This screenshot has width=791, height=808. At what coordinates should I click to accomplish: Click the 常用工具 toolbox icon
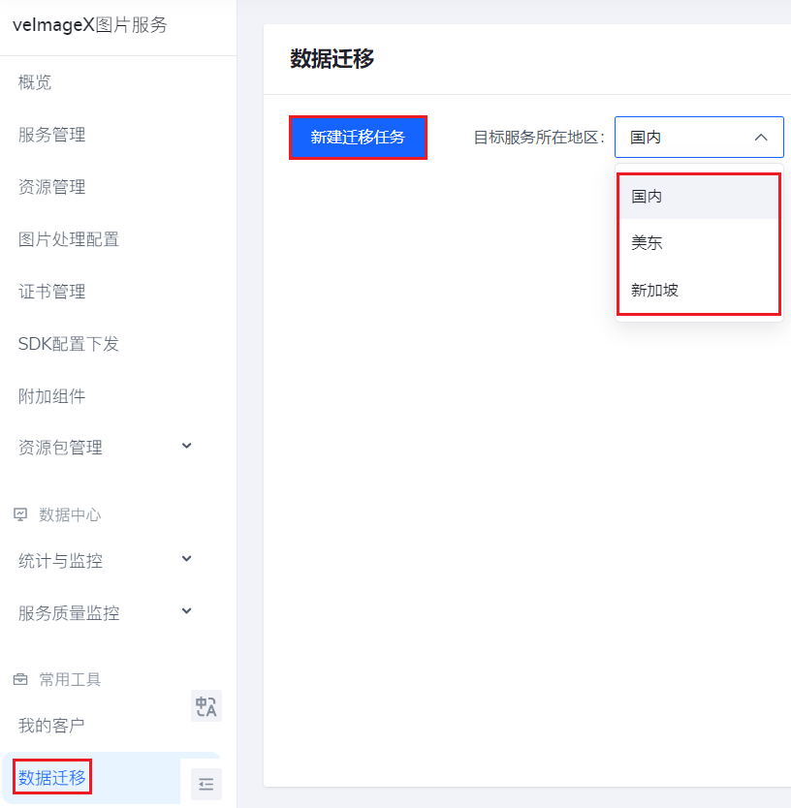pyautogui.click(x=20, y=679)
